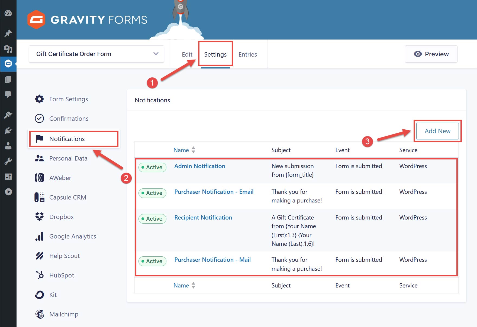The width and height of the screenshot is (477, 327).
Task: Open the Settings sliders icon in admin sidebar
Action: [8, 177]
